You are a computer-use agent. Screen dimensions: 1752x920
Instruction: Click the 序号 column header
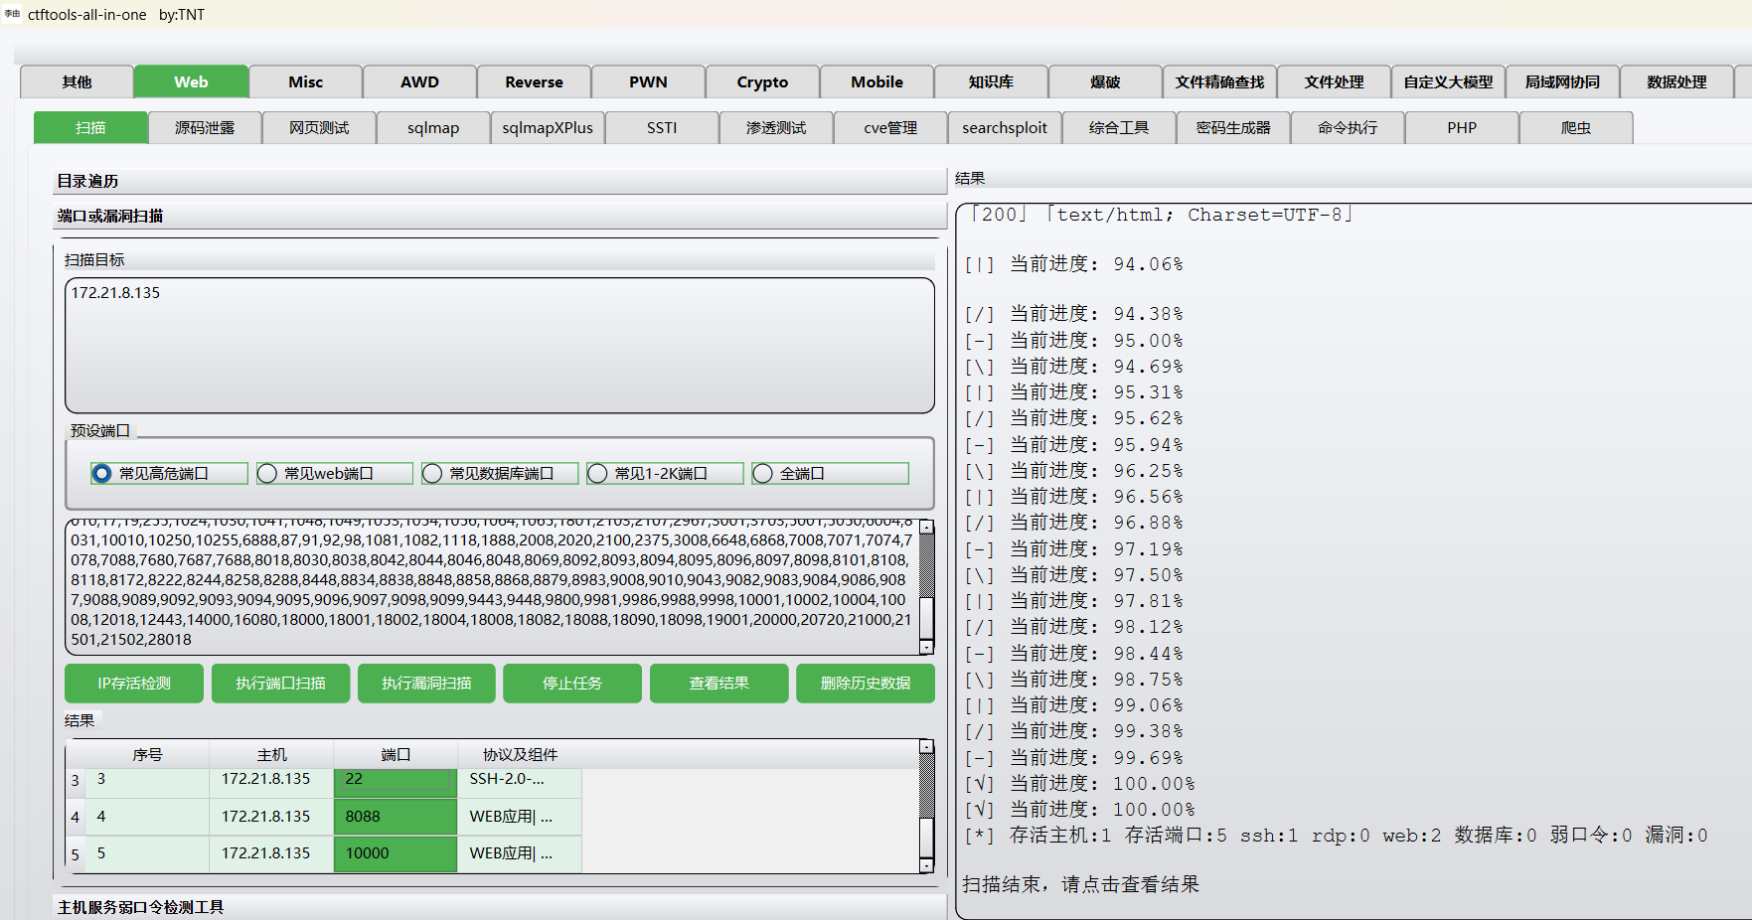point(147,755)
